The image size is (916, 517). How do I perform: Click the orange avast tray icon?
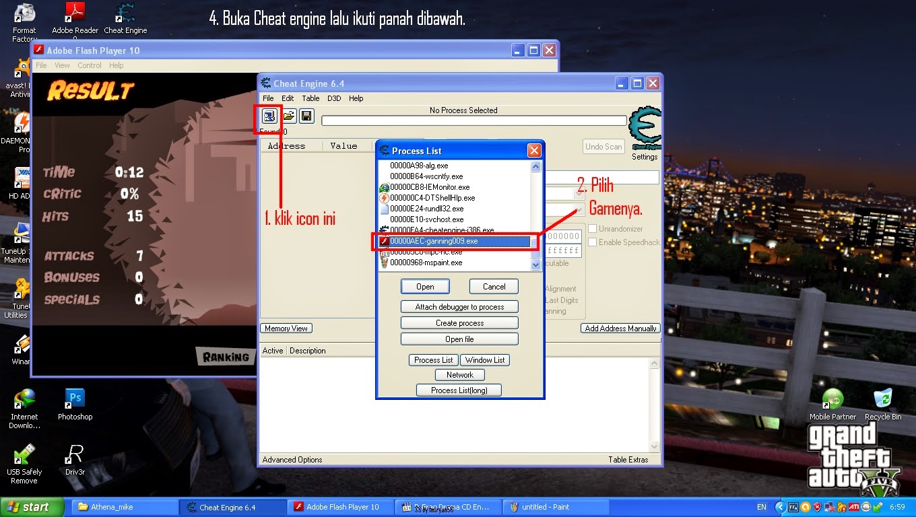coord(806,507)
